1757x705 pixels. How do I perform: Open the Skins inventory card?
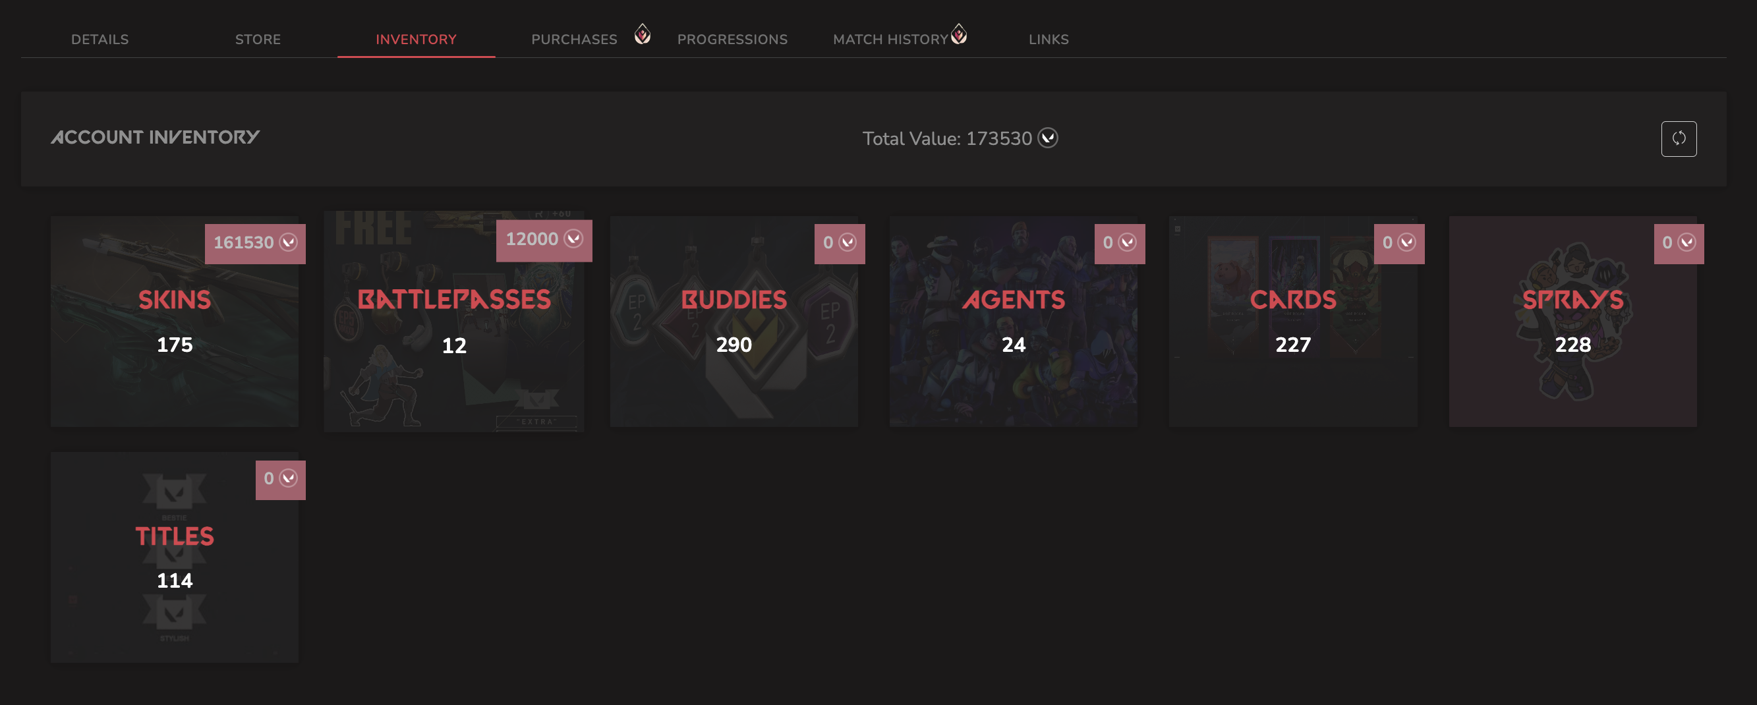coord(175,322)
